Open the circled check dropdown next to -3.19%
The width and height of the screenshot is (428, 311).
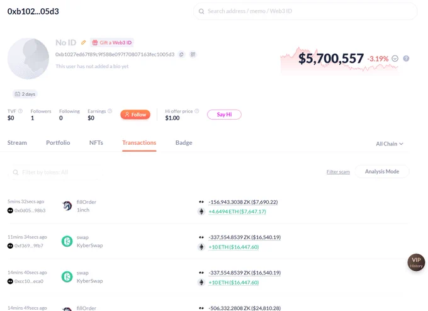click(395, 59)
